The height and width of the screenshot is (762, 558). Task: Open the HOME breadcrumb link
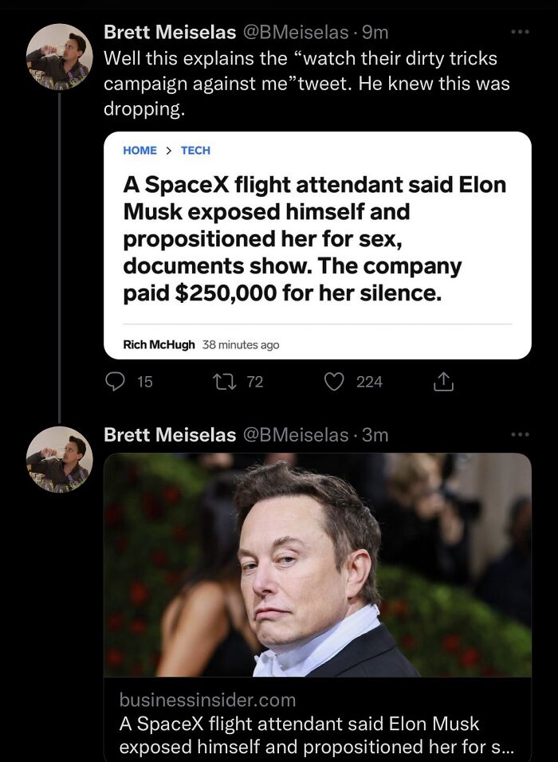(x=140, y=150)
